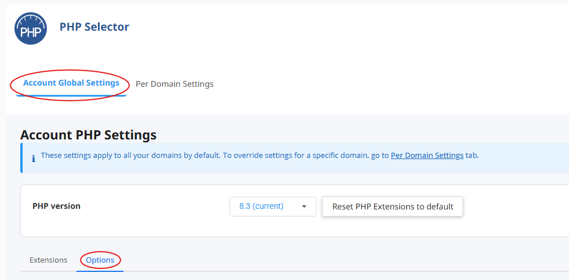Switch to the Per Domain Settings tab
The image size is (569, 280).
click(174, 84)
